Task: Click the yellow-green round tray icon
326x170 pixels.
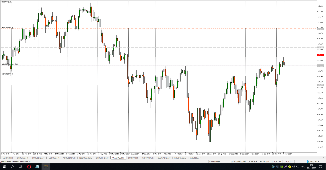Action: [x=290, y=167]
